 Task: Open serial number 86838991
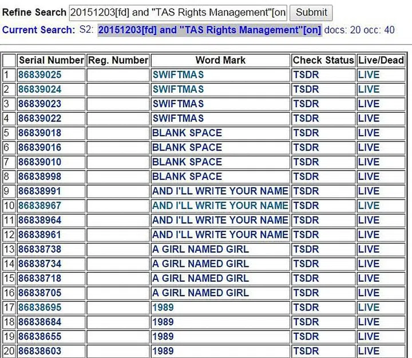point(39,191)
